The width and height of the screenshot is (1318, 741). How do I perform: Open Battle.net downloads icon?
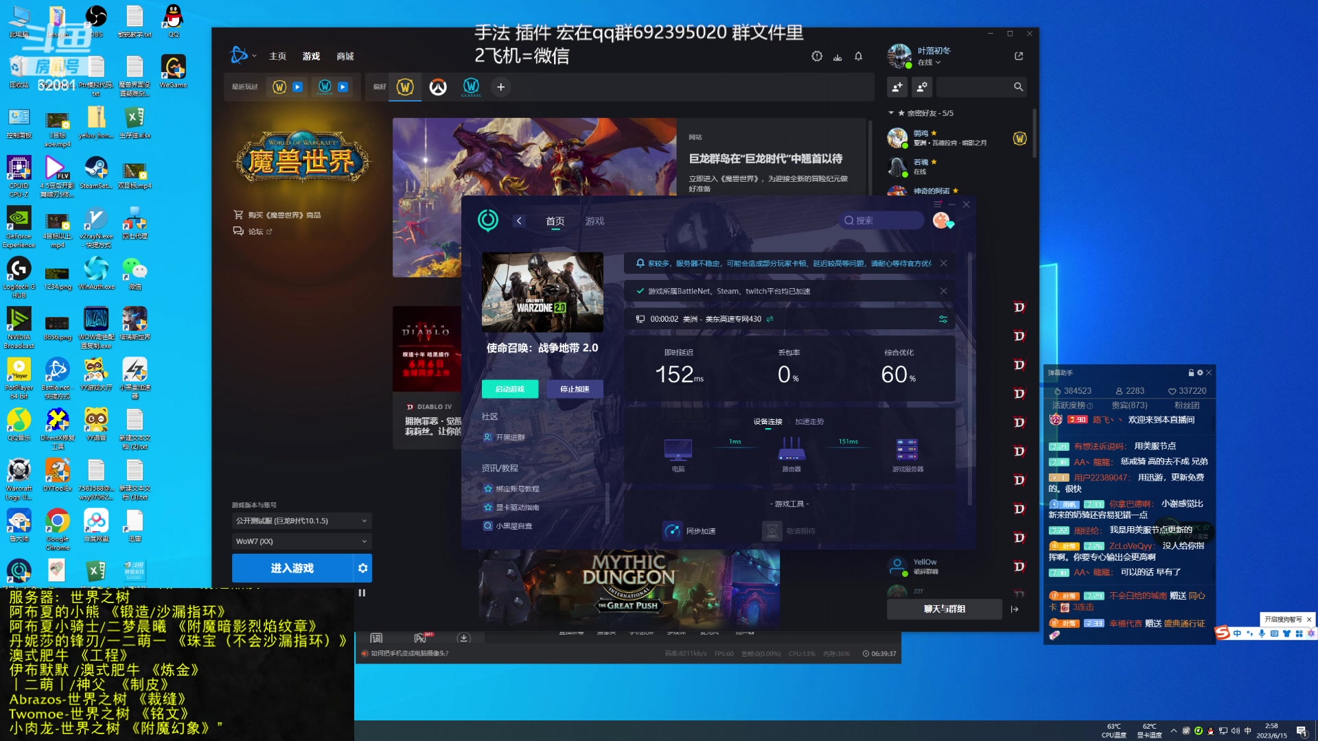(837, 57)
